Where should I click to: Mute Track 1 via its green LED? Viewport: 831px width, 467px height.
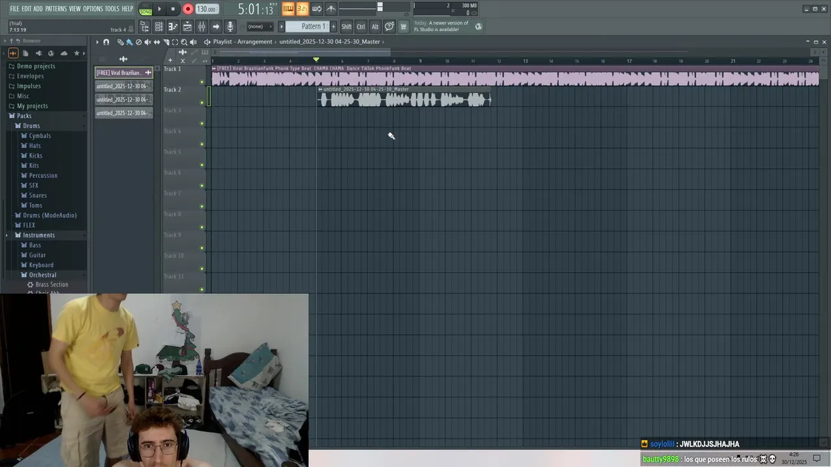tap(202, 82)
